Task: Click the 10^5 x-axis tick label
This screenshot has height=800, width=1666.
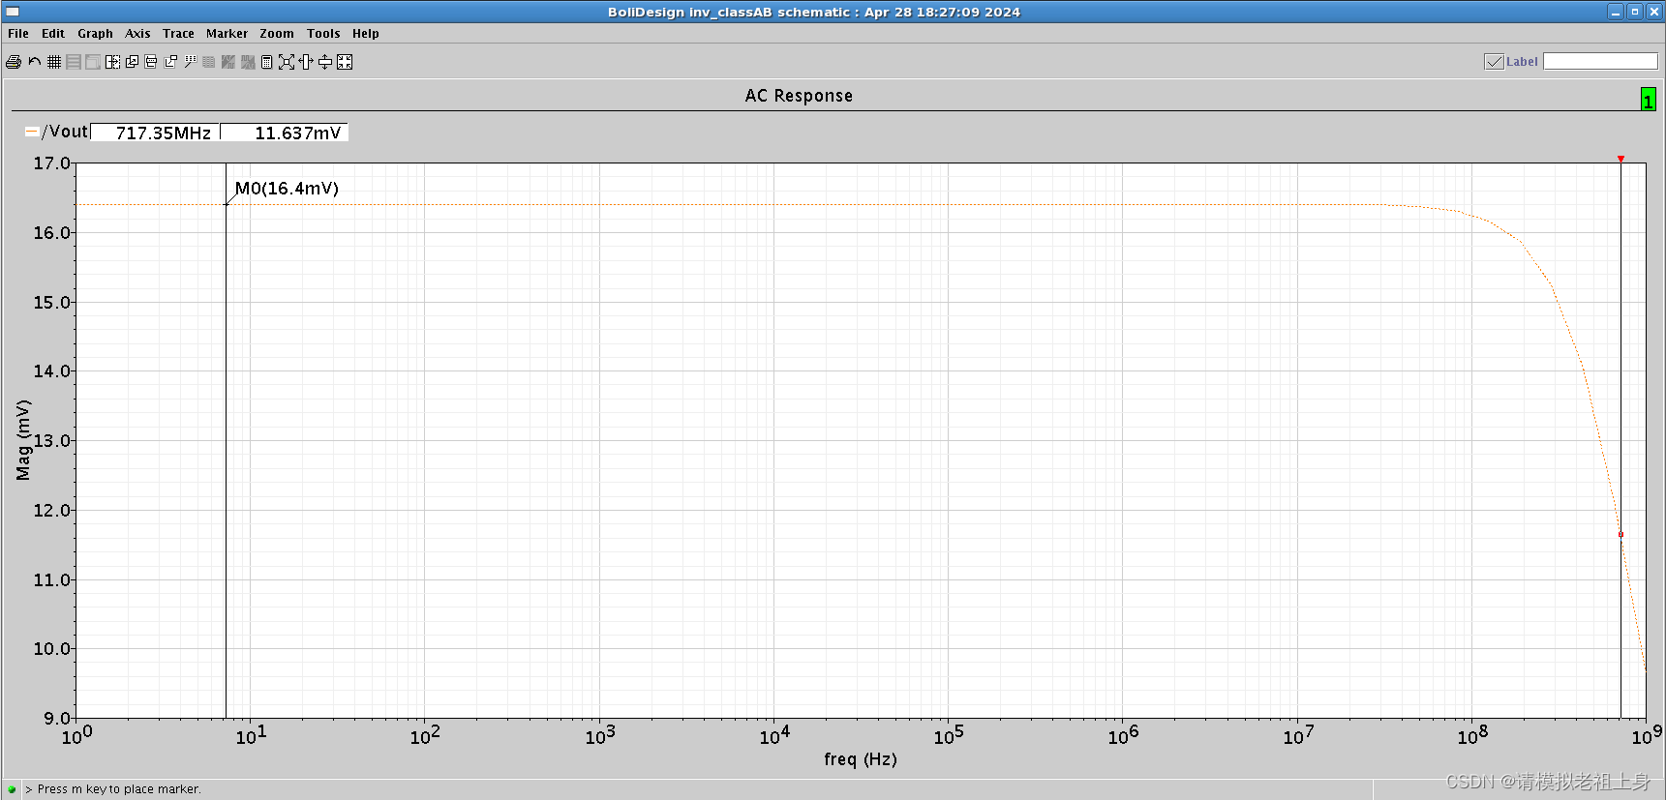Action: point(949,736)
